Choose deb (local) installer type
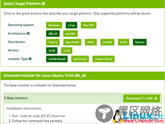The image size is (165, 124). point(80,59)
